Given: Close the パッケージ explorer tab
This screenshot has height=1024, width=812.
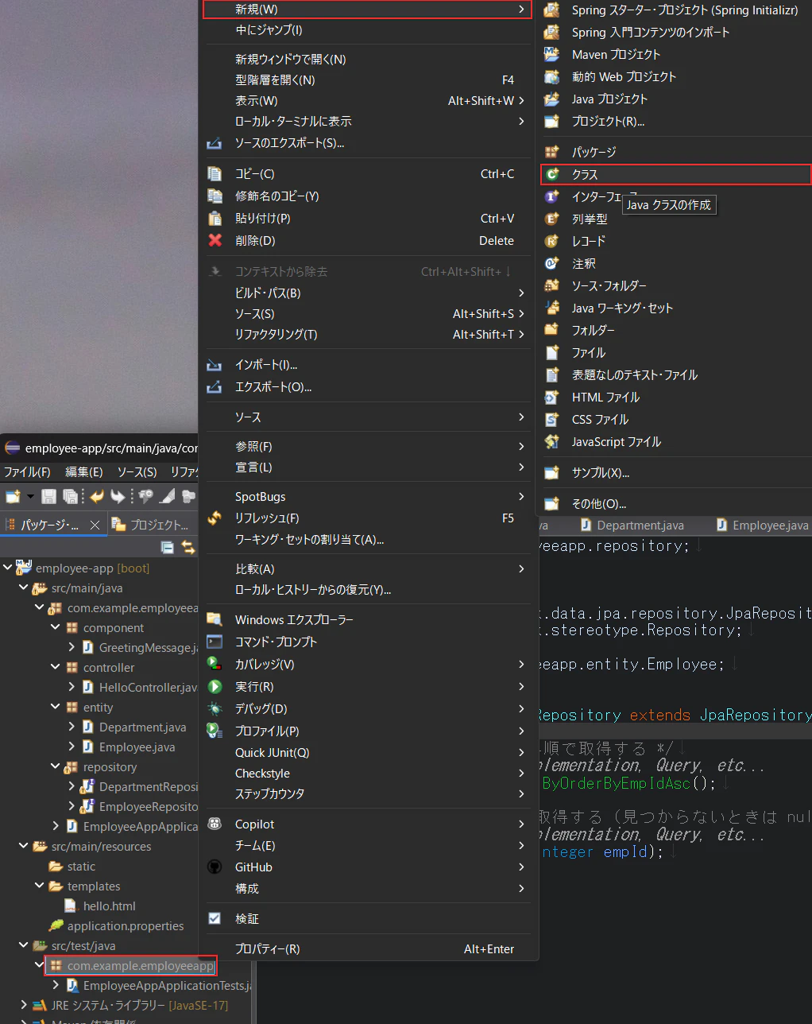Looking at the screenshot, I should (x=95, y=525).
